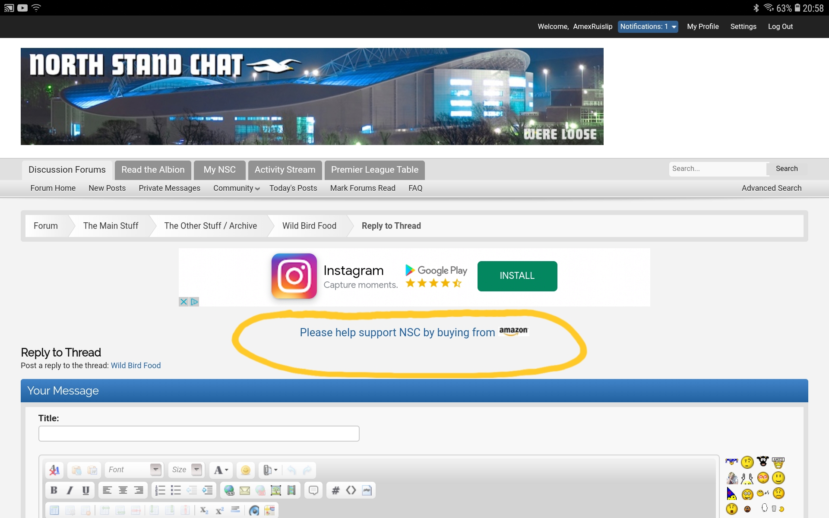829x518 pixels.
Task: Click the Redo arrow
Action: coord(307,470)
